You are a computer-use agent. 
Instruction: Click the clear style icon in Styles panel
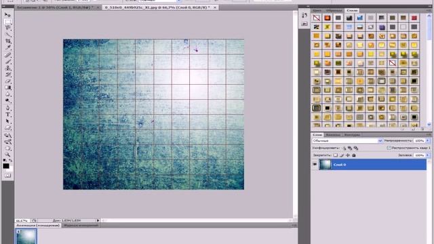click(x=403, y=129)
